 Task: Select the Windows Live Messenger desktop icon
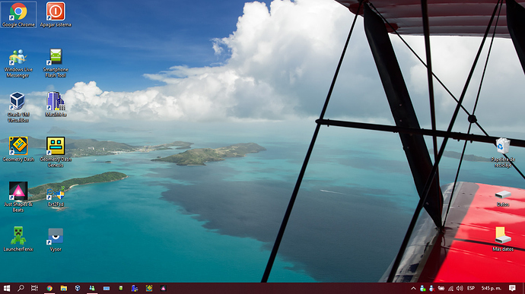pos(18,63)
